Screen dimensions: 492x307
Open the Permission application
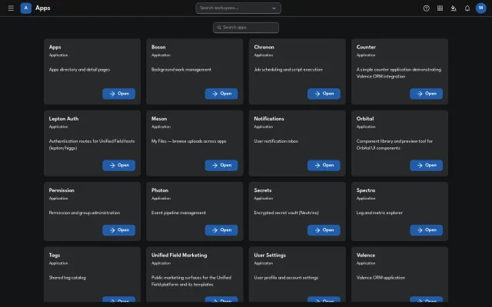pyautogui.click(x=118, y=230)
